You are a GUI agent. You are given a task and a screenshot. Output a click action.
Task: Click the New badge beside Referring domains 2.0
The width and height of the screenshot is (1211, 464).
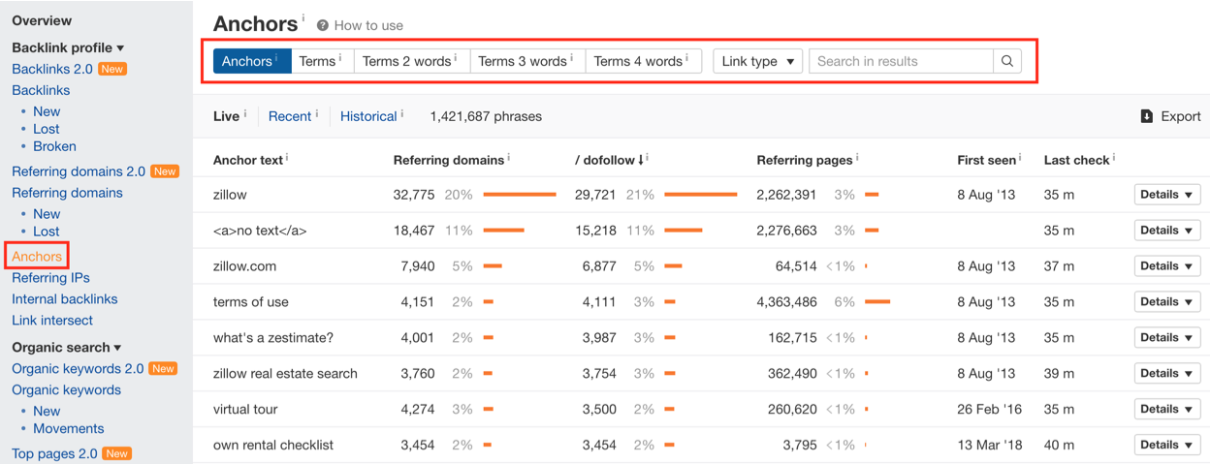tap(165, 171)
